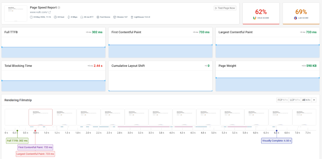The width and height of the screenshot is (322, 159).
Task: Click the red LCP marker dot on timeline
Action: pyautogui.click(x=35, y=130)
